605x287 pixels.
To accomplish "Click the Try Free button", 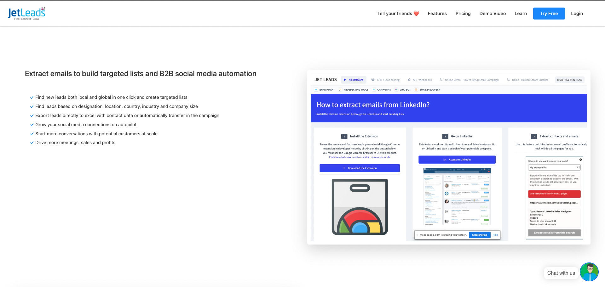I will 549,14.
